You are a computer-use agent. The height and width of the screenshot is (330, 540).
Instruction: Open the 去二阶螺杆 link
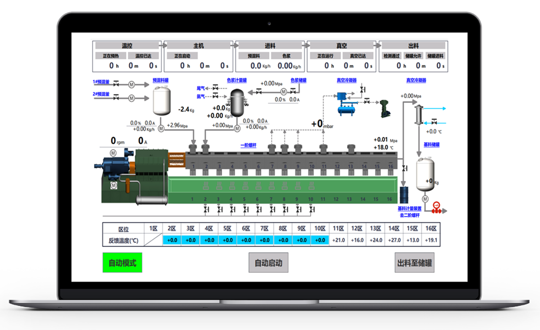(409, 215)
